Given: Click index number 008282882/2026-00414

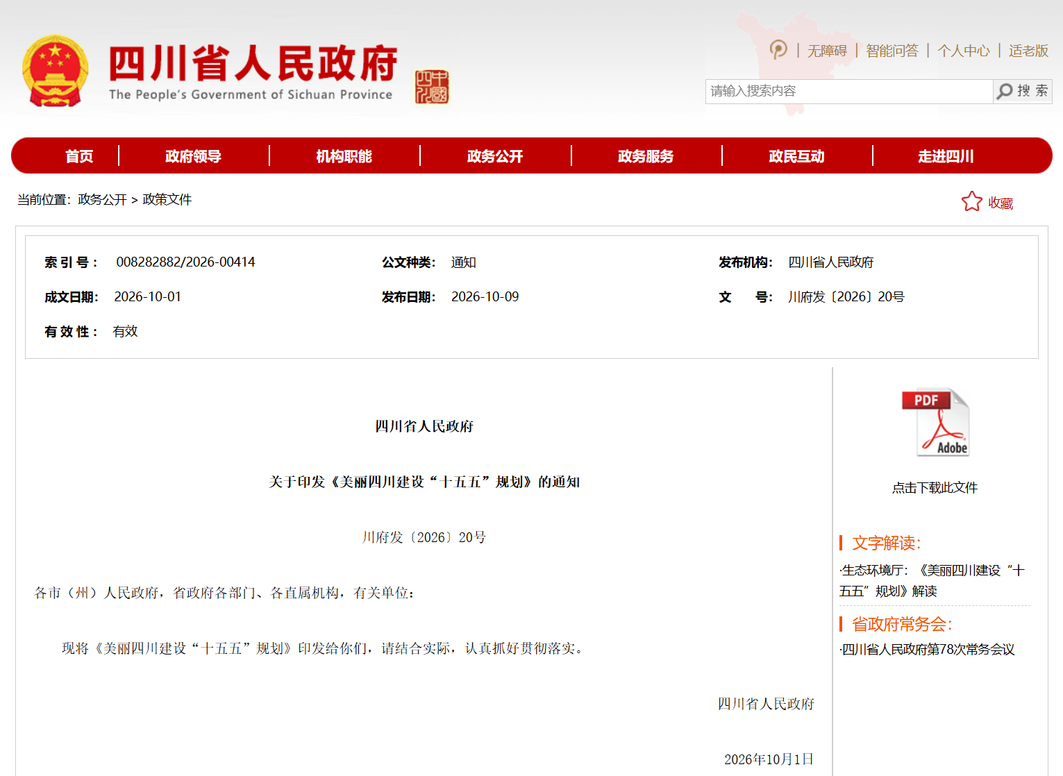Looking at the screenshot, I should (x=185, y=262).
